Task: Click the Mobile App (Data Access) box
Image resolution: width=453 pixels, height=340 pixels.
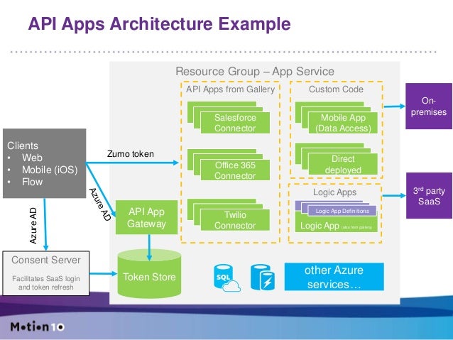Action: click(343, 123)
